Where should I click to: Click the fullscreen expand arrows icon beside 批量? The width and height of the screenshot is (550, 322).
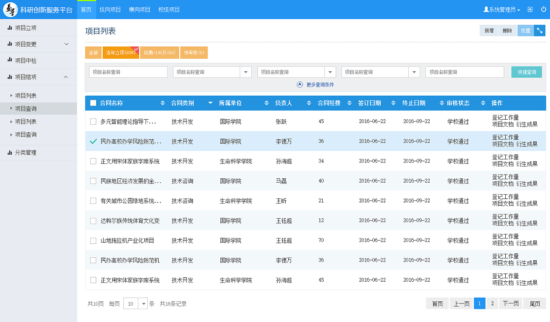click(540, 30)
